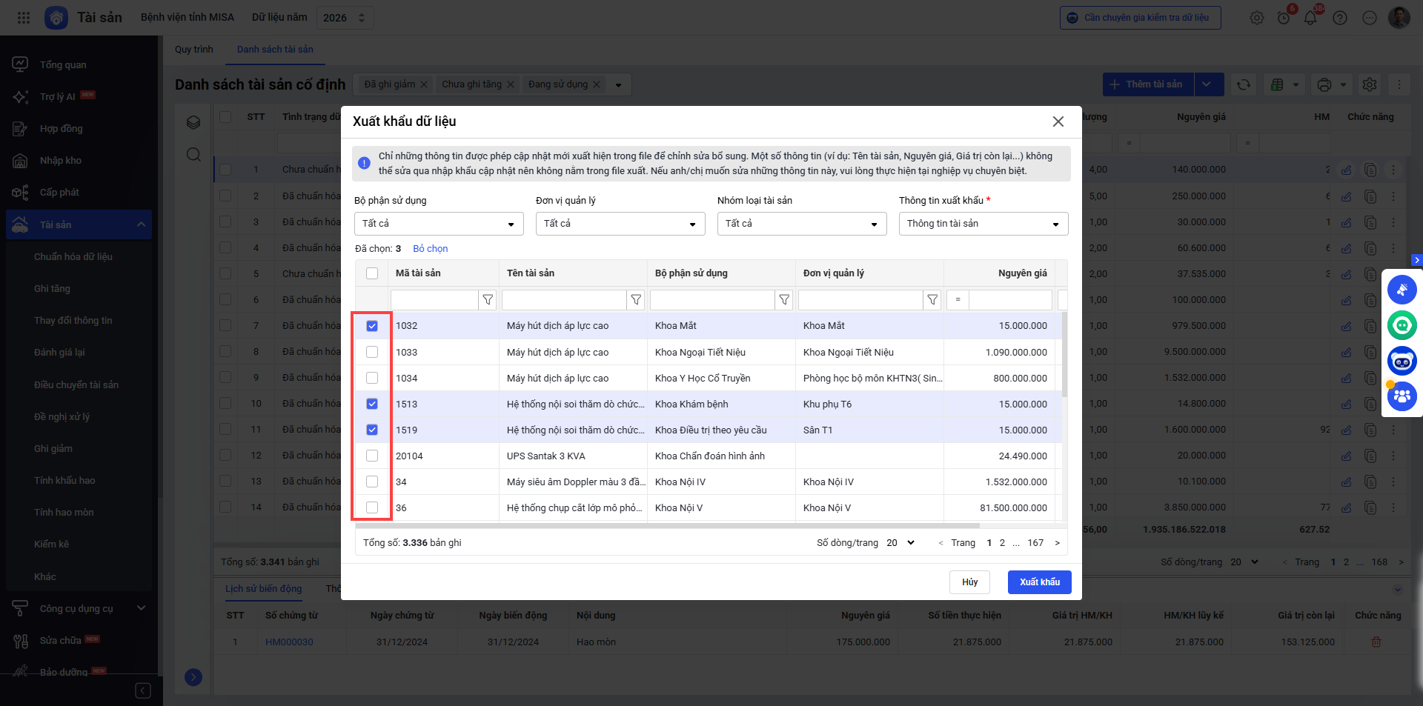Click the filter icon in Đơn vị quản lý column
This screenshot has width=1423, height=706.
pyautogui.click(x=932, y=300)
